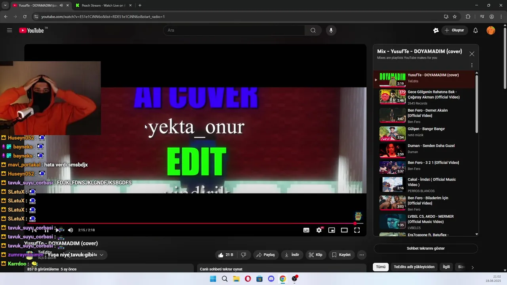Open Chrome three-dot menu

[501, 17]
